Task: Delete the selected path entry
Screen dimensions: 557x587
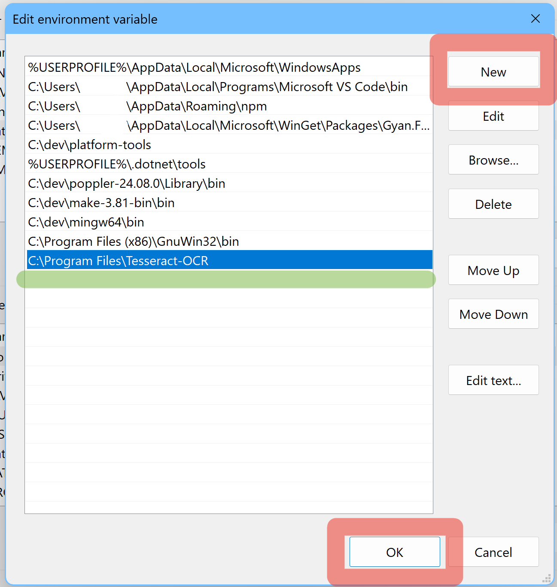Action: [x=493, y=204]
